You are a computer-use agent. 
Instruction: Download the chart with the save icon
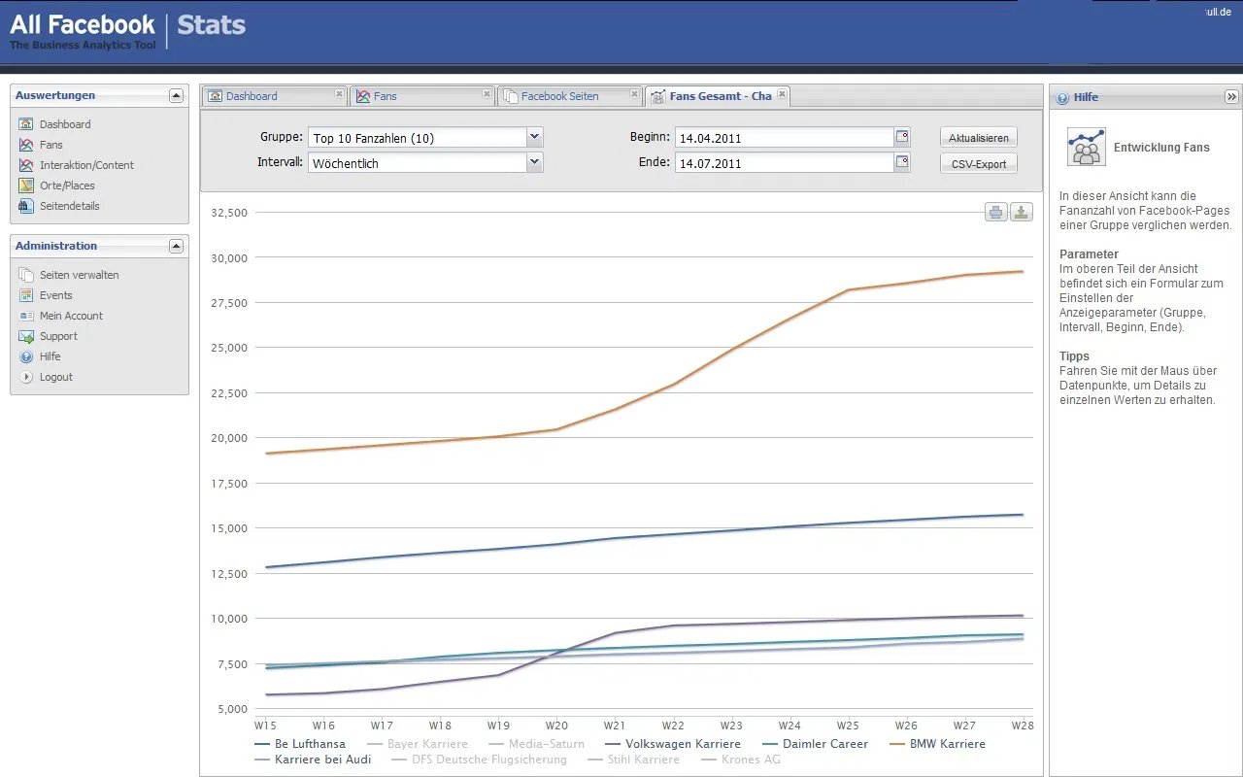(x=1021, y=213)
